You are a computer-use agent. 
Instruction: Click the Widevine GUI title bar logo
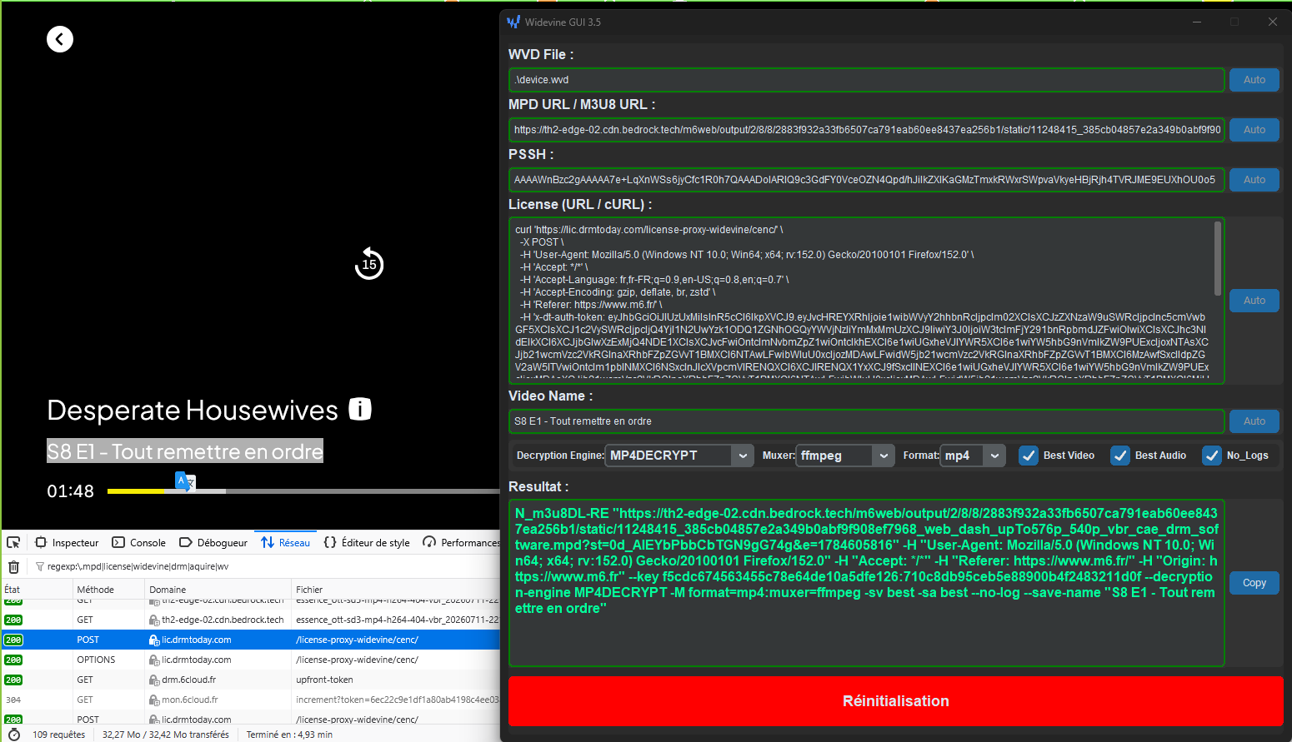pyautogui.click(x=513, y=22)
